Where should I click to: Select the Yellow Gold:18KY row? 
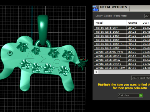pos(122,40)
